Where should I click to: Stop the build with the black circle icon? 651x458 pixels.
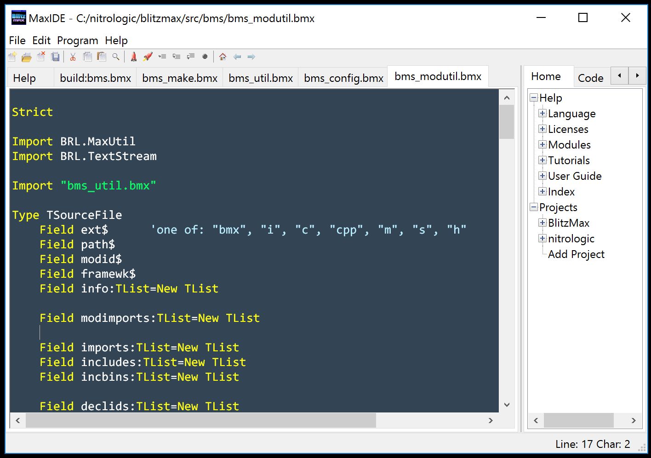(x=205, y=56)
